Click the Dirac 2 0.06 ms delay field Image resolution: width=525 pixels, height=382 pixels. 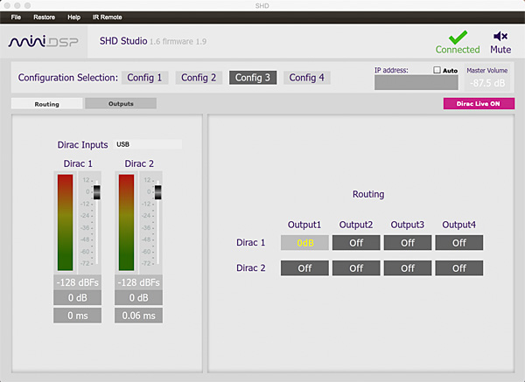click(x=138, y=316)
